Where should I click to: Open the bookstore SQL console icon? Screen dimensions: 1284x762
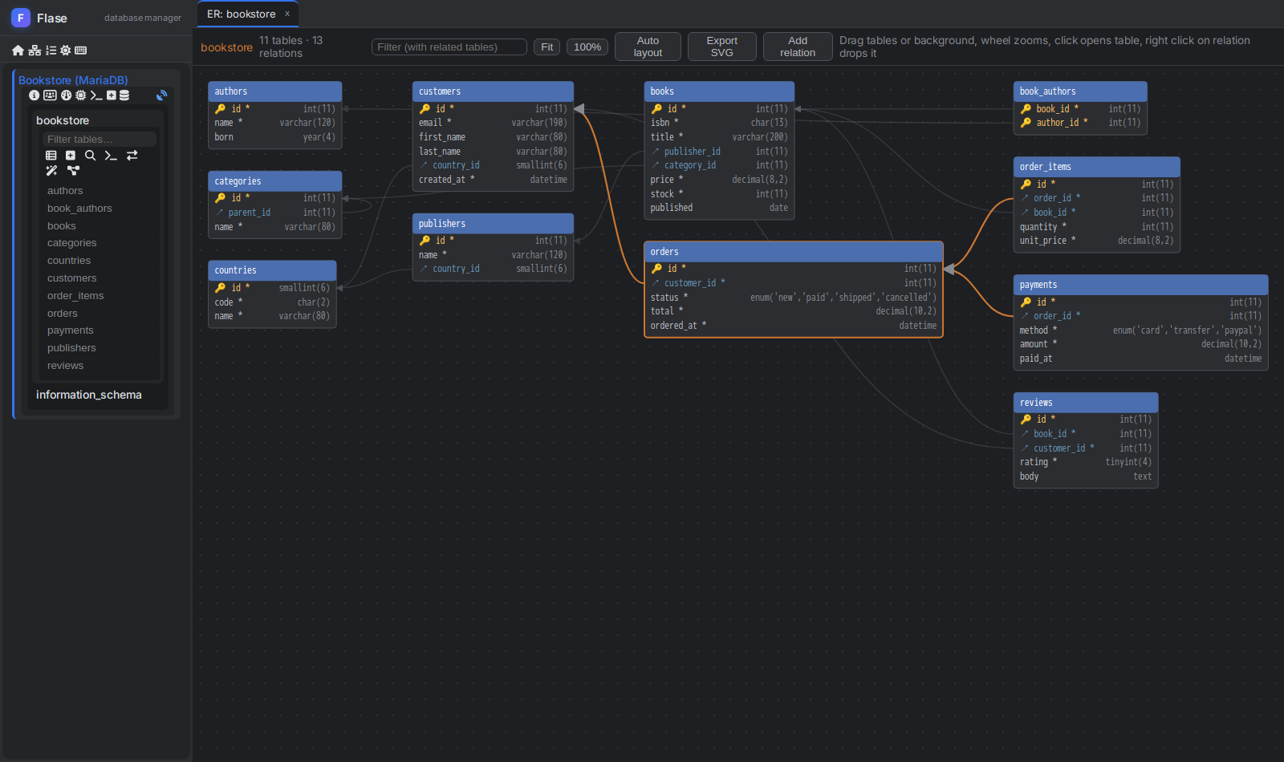point(111,156)
